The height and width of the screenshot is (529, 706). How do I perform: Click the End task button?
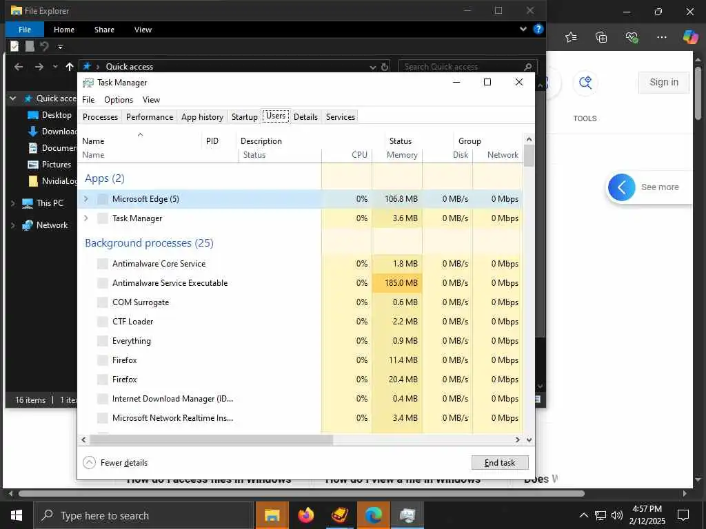pyautogui.click(x=500, y=462)
